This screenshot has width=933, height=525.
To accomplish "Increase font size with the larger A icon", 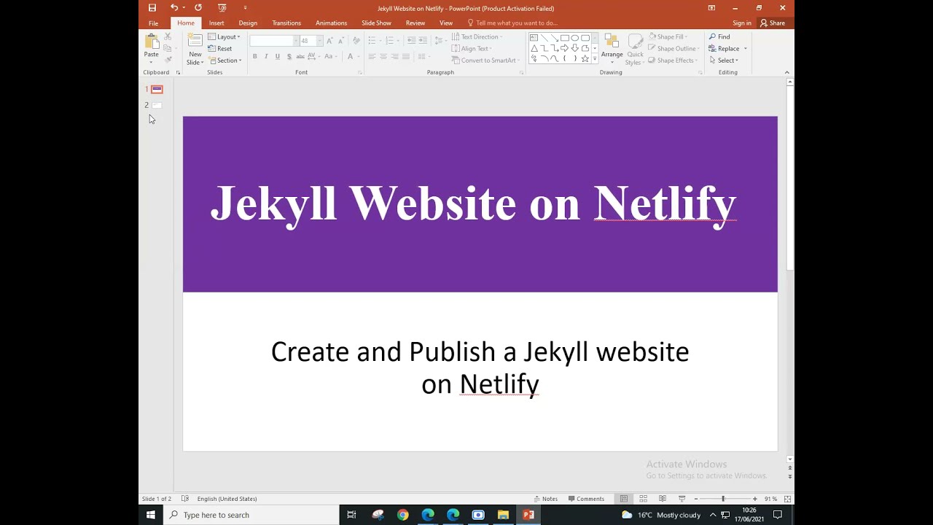I will (329, 41).
